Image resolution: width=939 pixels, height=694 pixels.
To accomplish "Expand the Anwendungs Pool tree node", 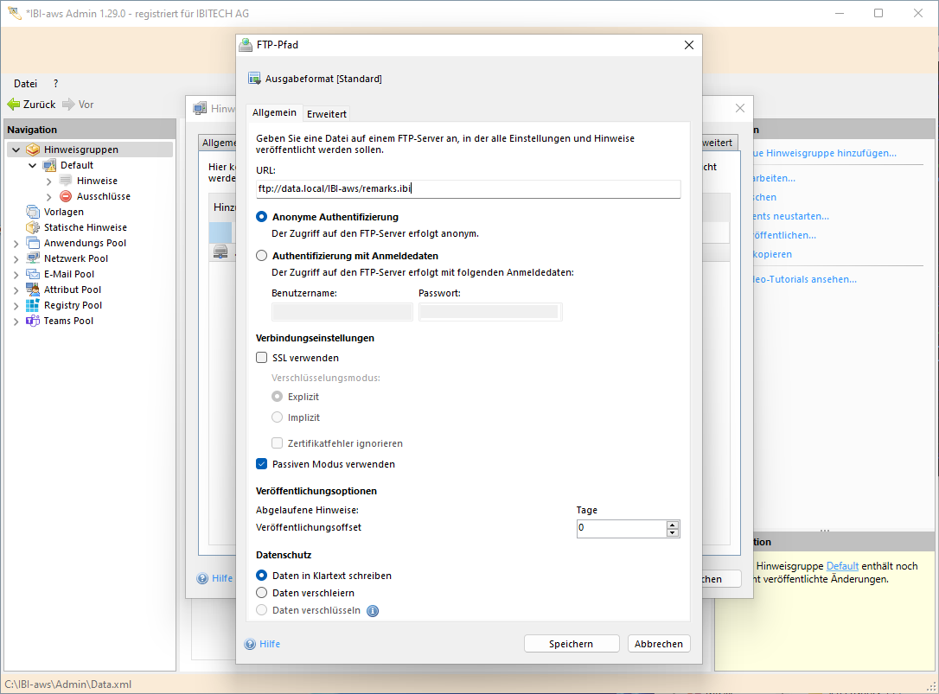I will (x=16, y=244).
